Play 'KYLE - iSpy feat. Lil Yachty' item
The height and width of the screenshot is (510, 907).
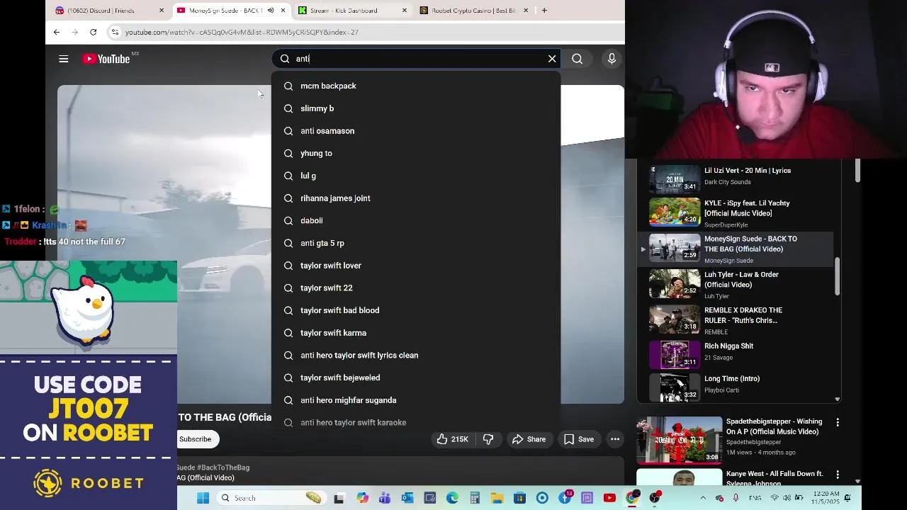click(737, 213)
